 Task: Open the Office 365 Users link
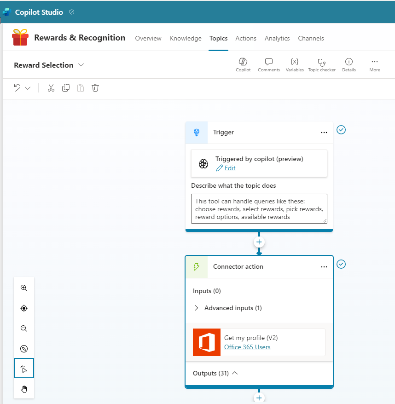point(247,347)
